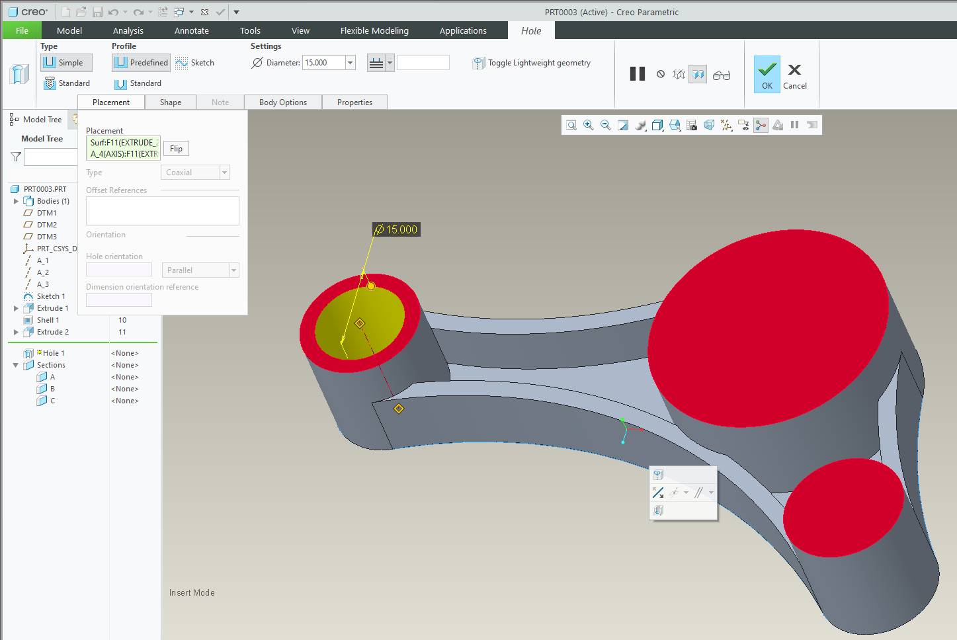
Task: Toggle the attached feature preview glasses icon
Action: tap(722, 75)
